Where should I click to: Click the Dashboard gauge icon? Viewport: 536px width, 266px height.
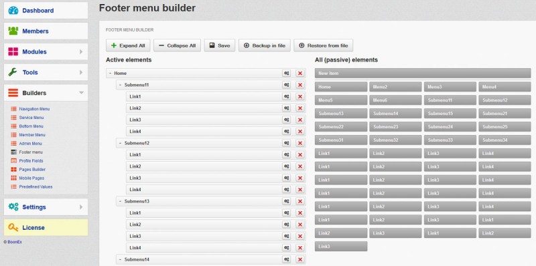[x=13, y=11]
